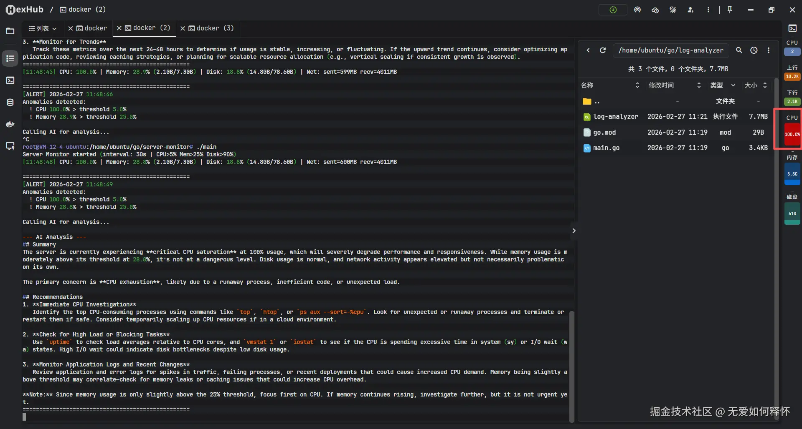
Task: Open the 列表 dropdown
Action: [x=42, y=28]
